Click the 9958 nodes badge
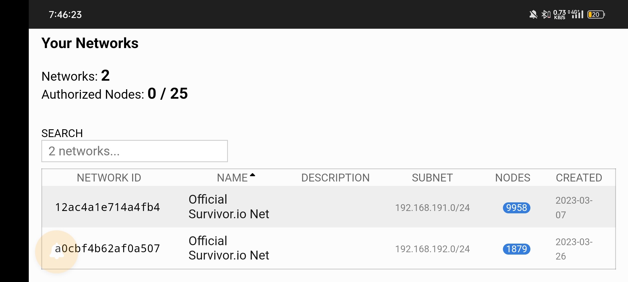The height and width of the screenshot is (282, 628). 516,208
